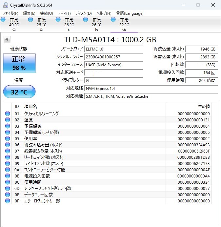
Task: Click status orb of ID 02 温度 row
Action: click(8, 120)
